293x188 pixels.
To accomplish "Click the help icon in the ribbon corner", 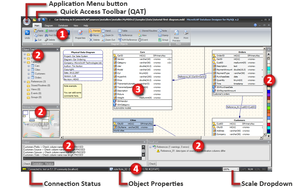I will point(255,25).
